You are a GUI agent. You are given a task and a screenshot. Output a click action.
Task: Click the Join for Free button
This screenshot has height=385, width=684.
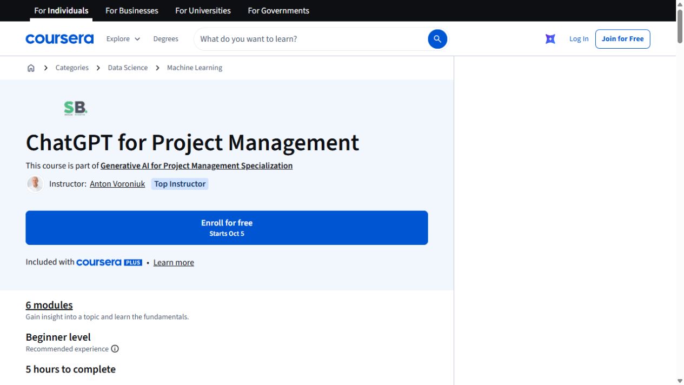coord(622,39)
